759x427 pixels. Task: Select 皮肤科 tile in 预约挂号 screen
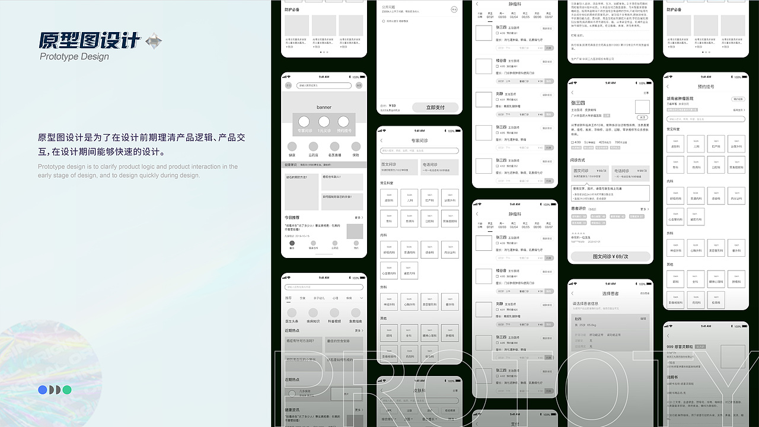point(675,143)
